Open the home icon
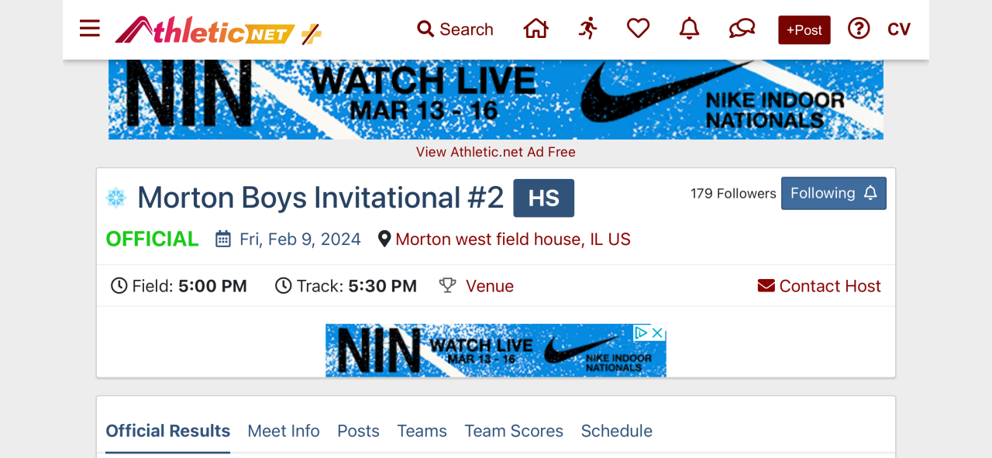This screenshot has width=992, height=458. pyautogui.click(x=536, y=29)
